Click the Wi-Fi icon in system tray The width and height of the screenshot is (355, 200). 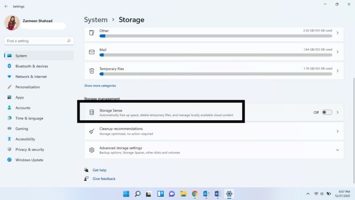[x=316, y=194]
